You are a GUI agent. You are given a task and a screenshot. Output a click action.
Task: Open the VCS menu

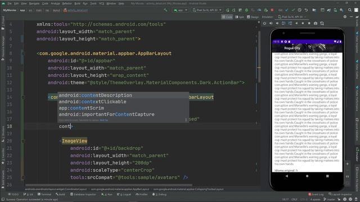101,3
